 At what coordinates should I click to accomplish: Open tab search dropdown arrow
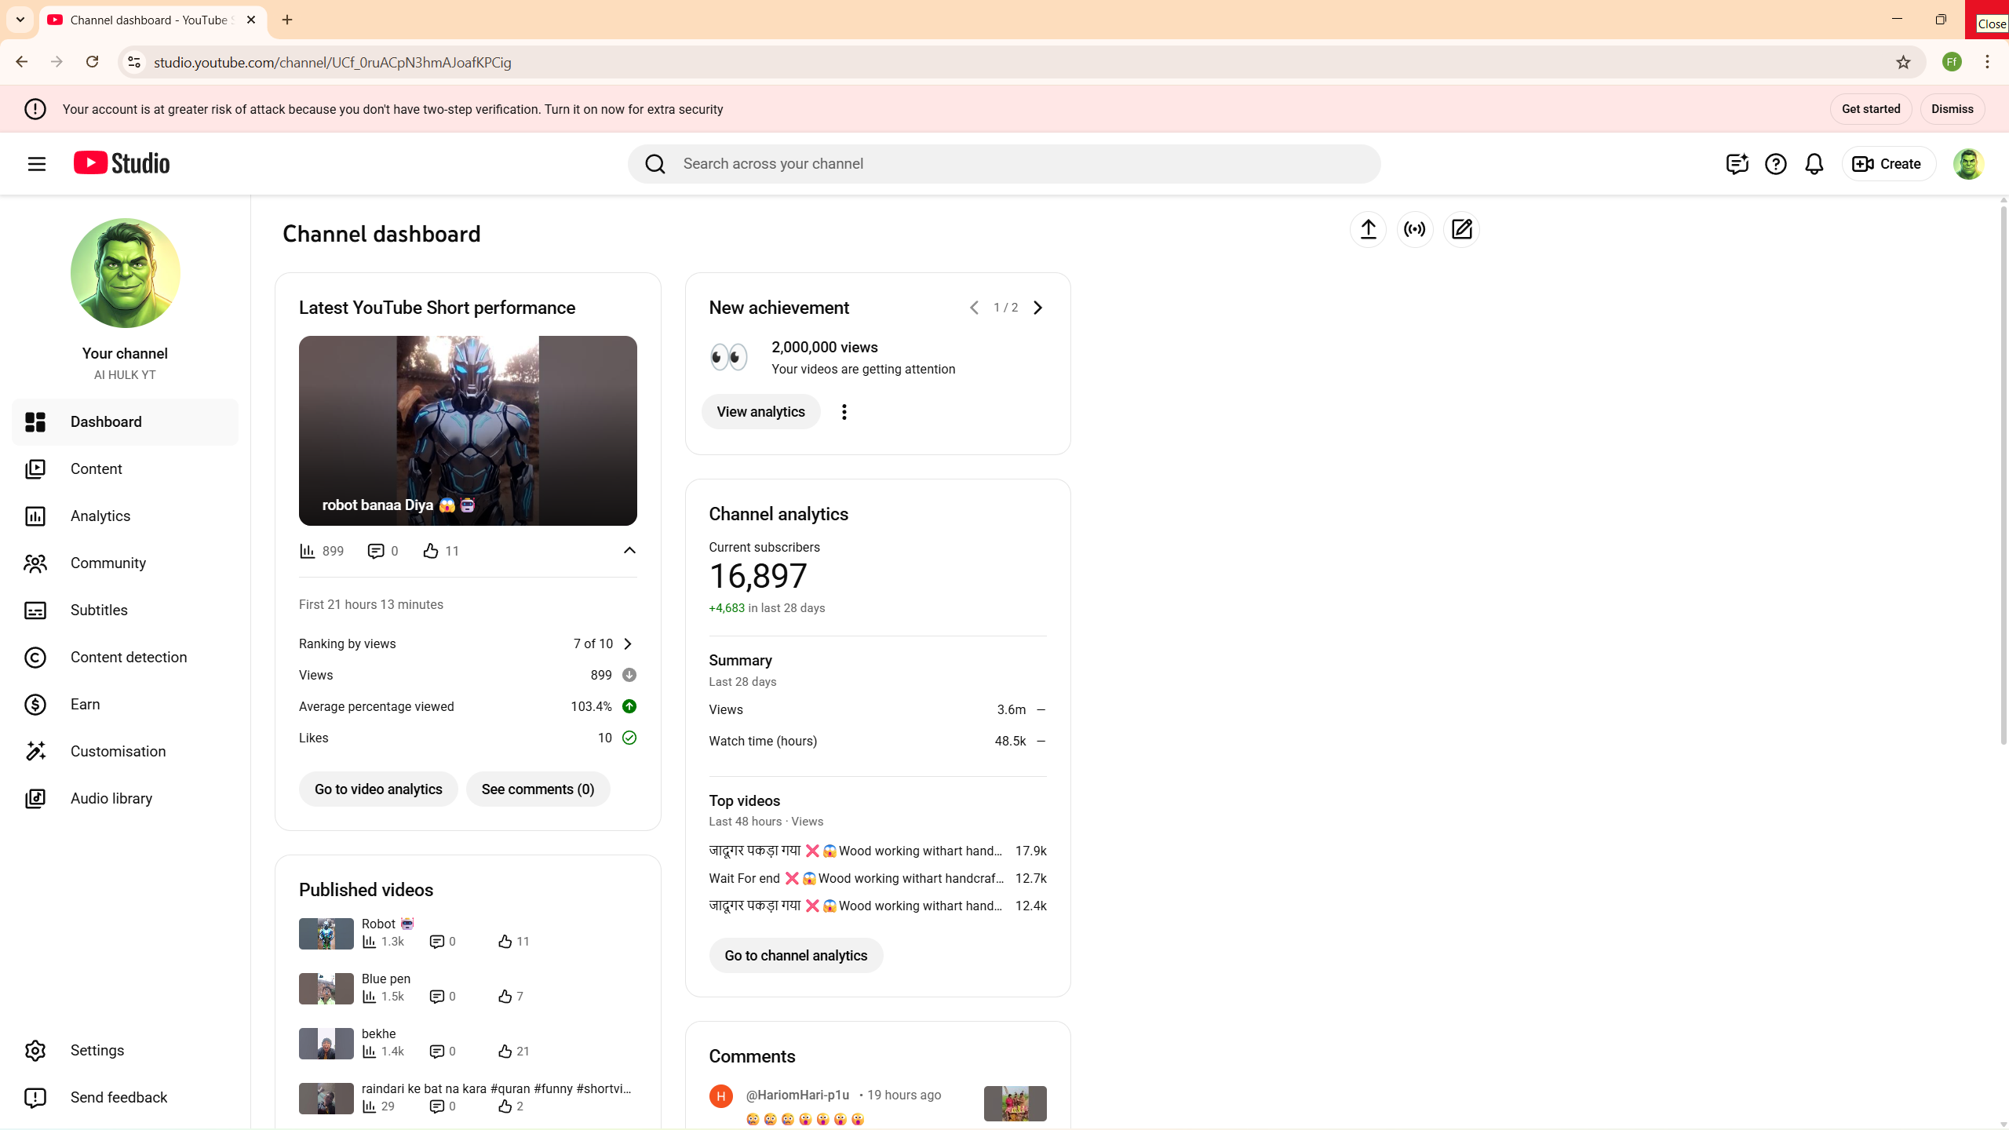click(x=20, y=20)
